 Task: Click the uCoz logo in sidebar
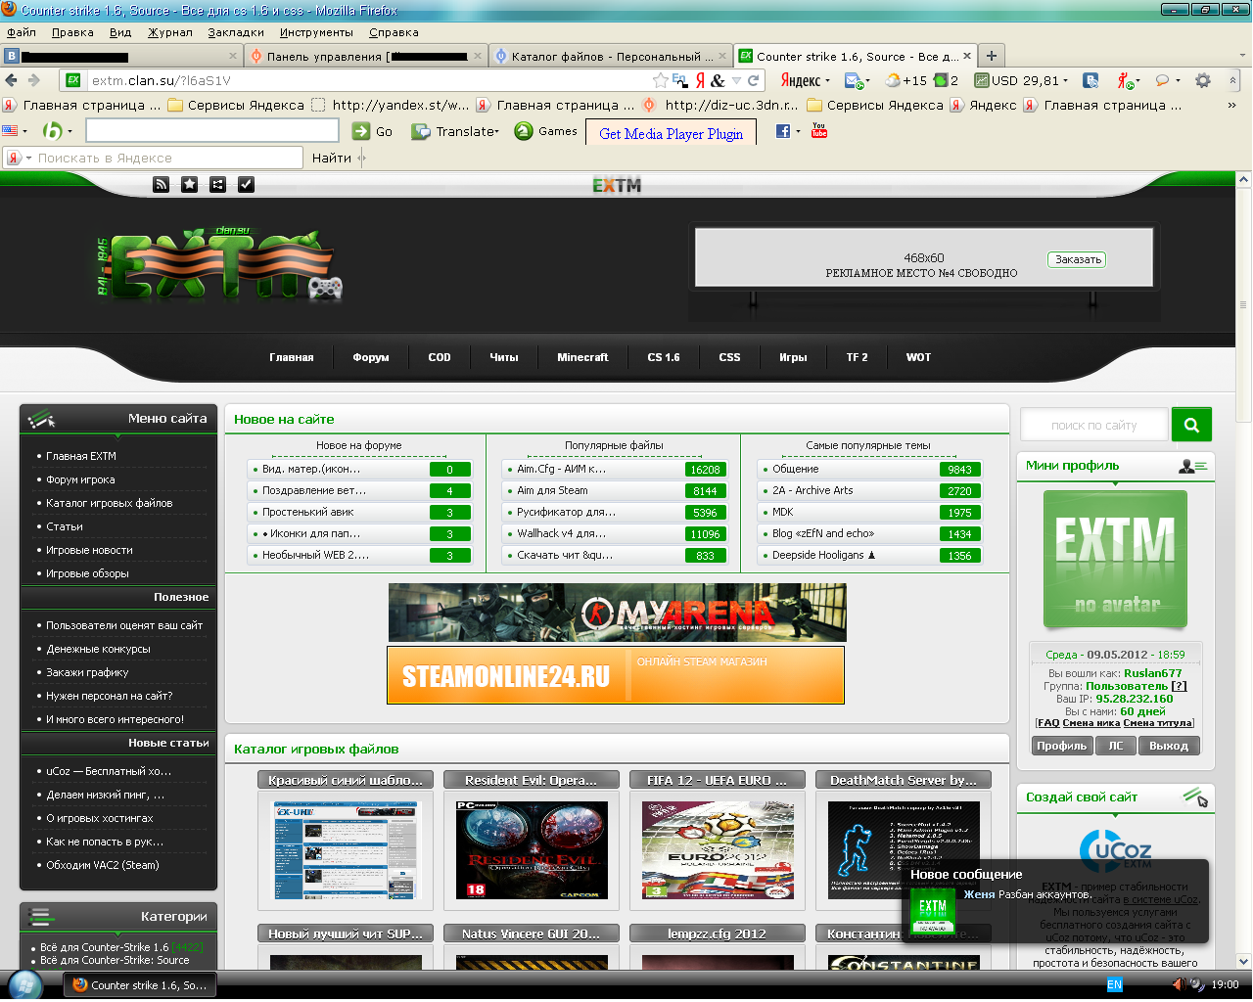[1115, 849]
